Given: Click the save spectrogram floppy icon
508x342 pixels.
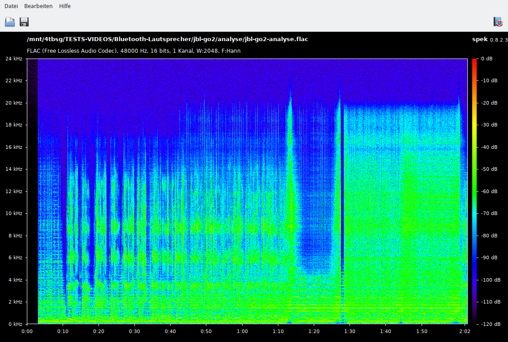Looking at the screenshot, I should pyautogui.click(x=24, y=22).
